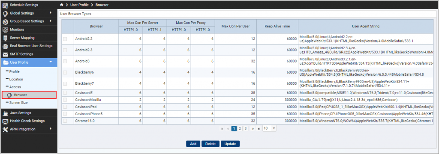This screenshot has width=439, height=154.
Task: Open Schedule Settings menu item
Action: 29,5
